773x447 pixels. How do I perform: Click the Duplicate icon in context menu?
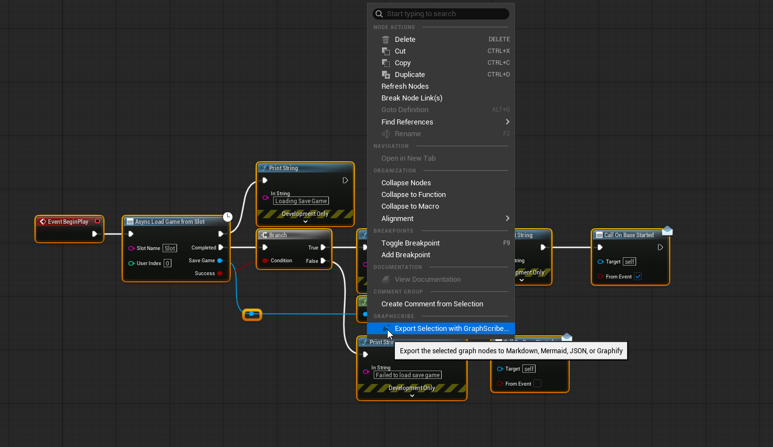pyautogui.click(x=385, y=75)
